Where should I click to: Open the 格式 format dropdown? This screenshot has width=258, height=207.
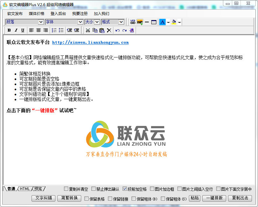[121, 22]
